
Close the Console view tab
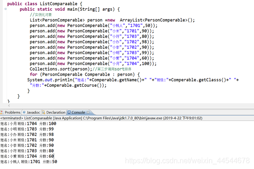point(88,112)
